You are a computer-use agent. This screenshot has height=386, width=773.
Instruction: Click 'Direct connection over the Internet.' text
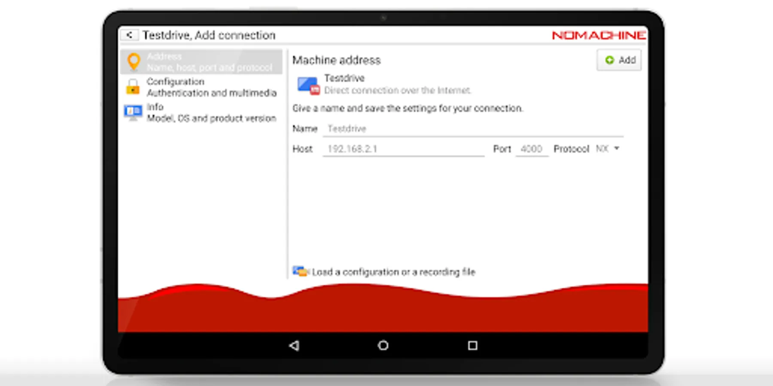point(398,90)
